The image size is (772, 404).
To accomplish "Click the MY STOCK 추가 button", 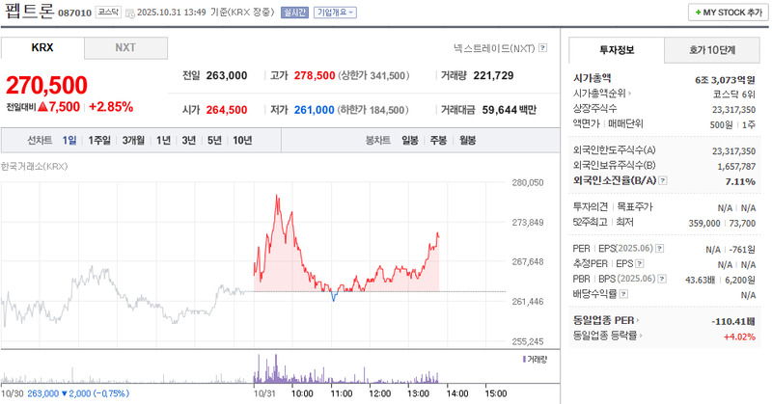I will 729,13.
